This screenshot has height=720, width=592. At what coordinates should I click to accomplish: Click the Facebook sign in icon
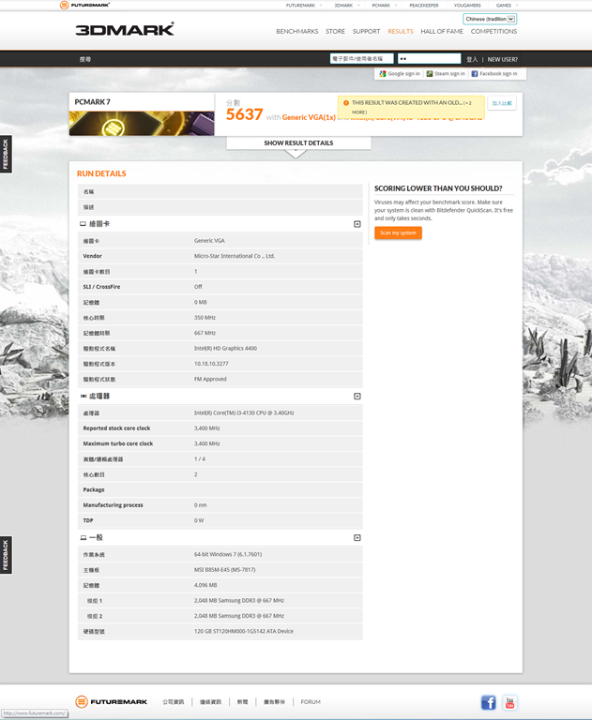[x=475, y=73]
